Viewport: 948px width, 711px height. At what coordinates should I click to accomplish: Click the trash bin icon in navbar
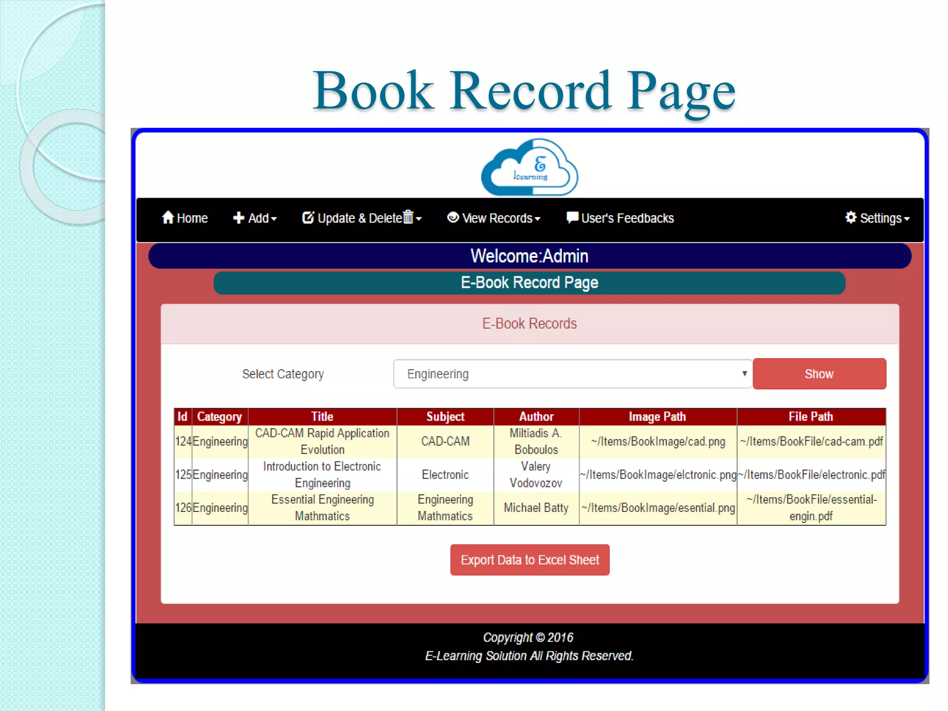[408, 217]
